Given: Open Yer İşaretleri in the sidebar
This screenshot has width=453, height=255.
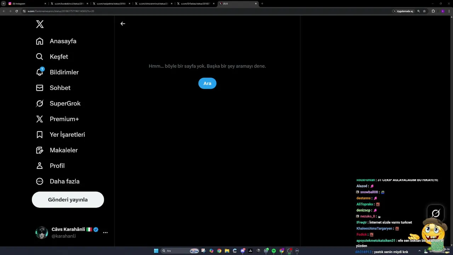Looking at the screenshot, I should tap(61, 135).
